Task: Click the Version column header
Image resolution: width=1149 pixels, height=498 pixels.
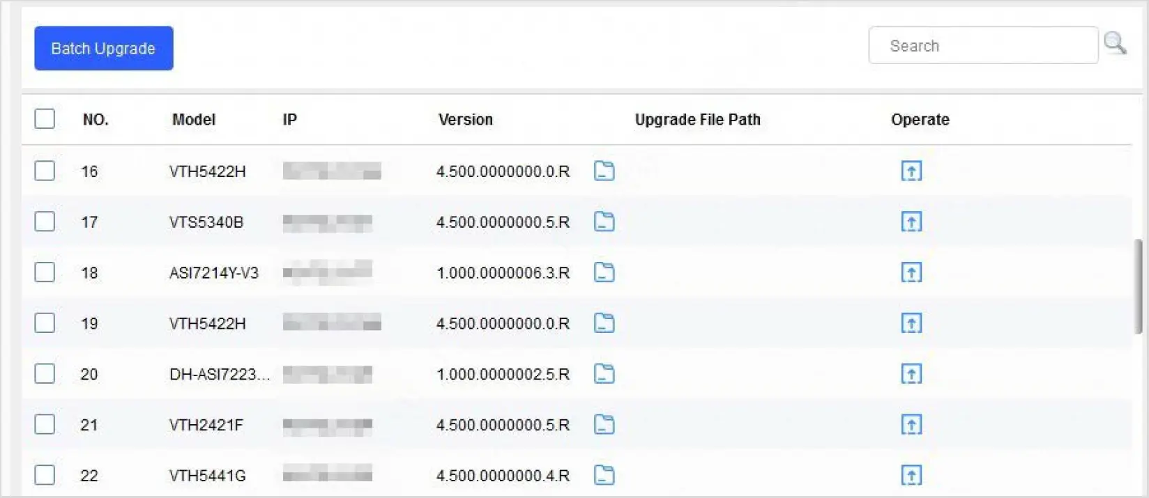Action: point(465,120)
